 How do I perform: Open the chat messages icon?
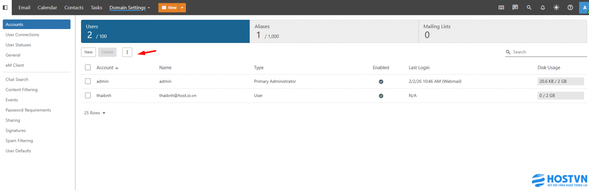(x=515, y=7)
